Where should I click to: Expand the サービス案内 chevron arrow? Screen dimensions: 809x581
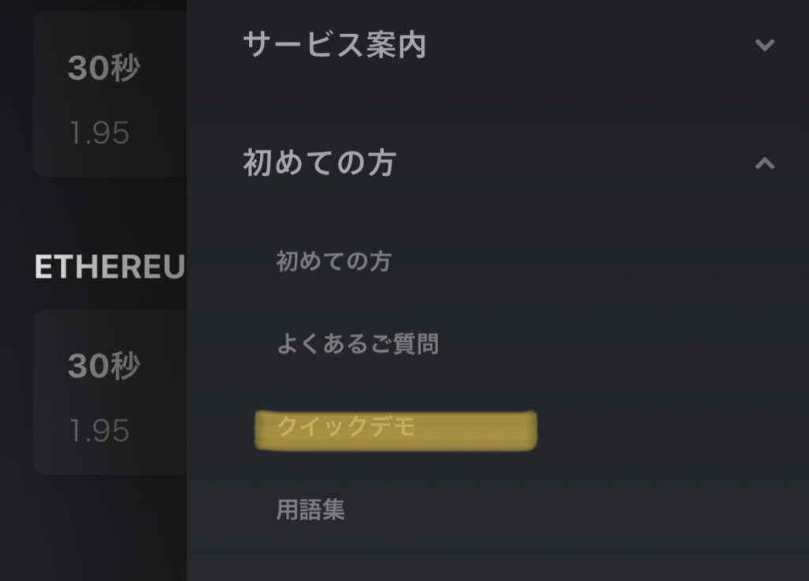pyautogui.click(x=764, y=45)
